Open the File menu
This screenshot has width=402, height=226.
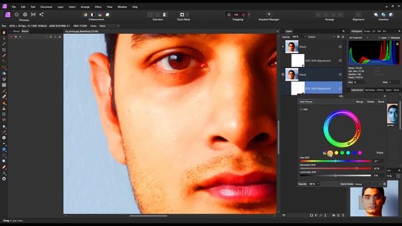14,7
